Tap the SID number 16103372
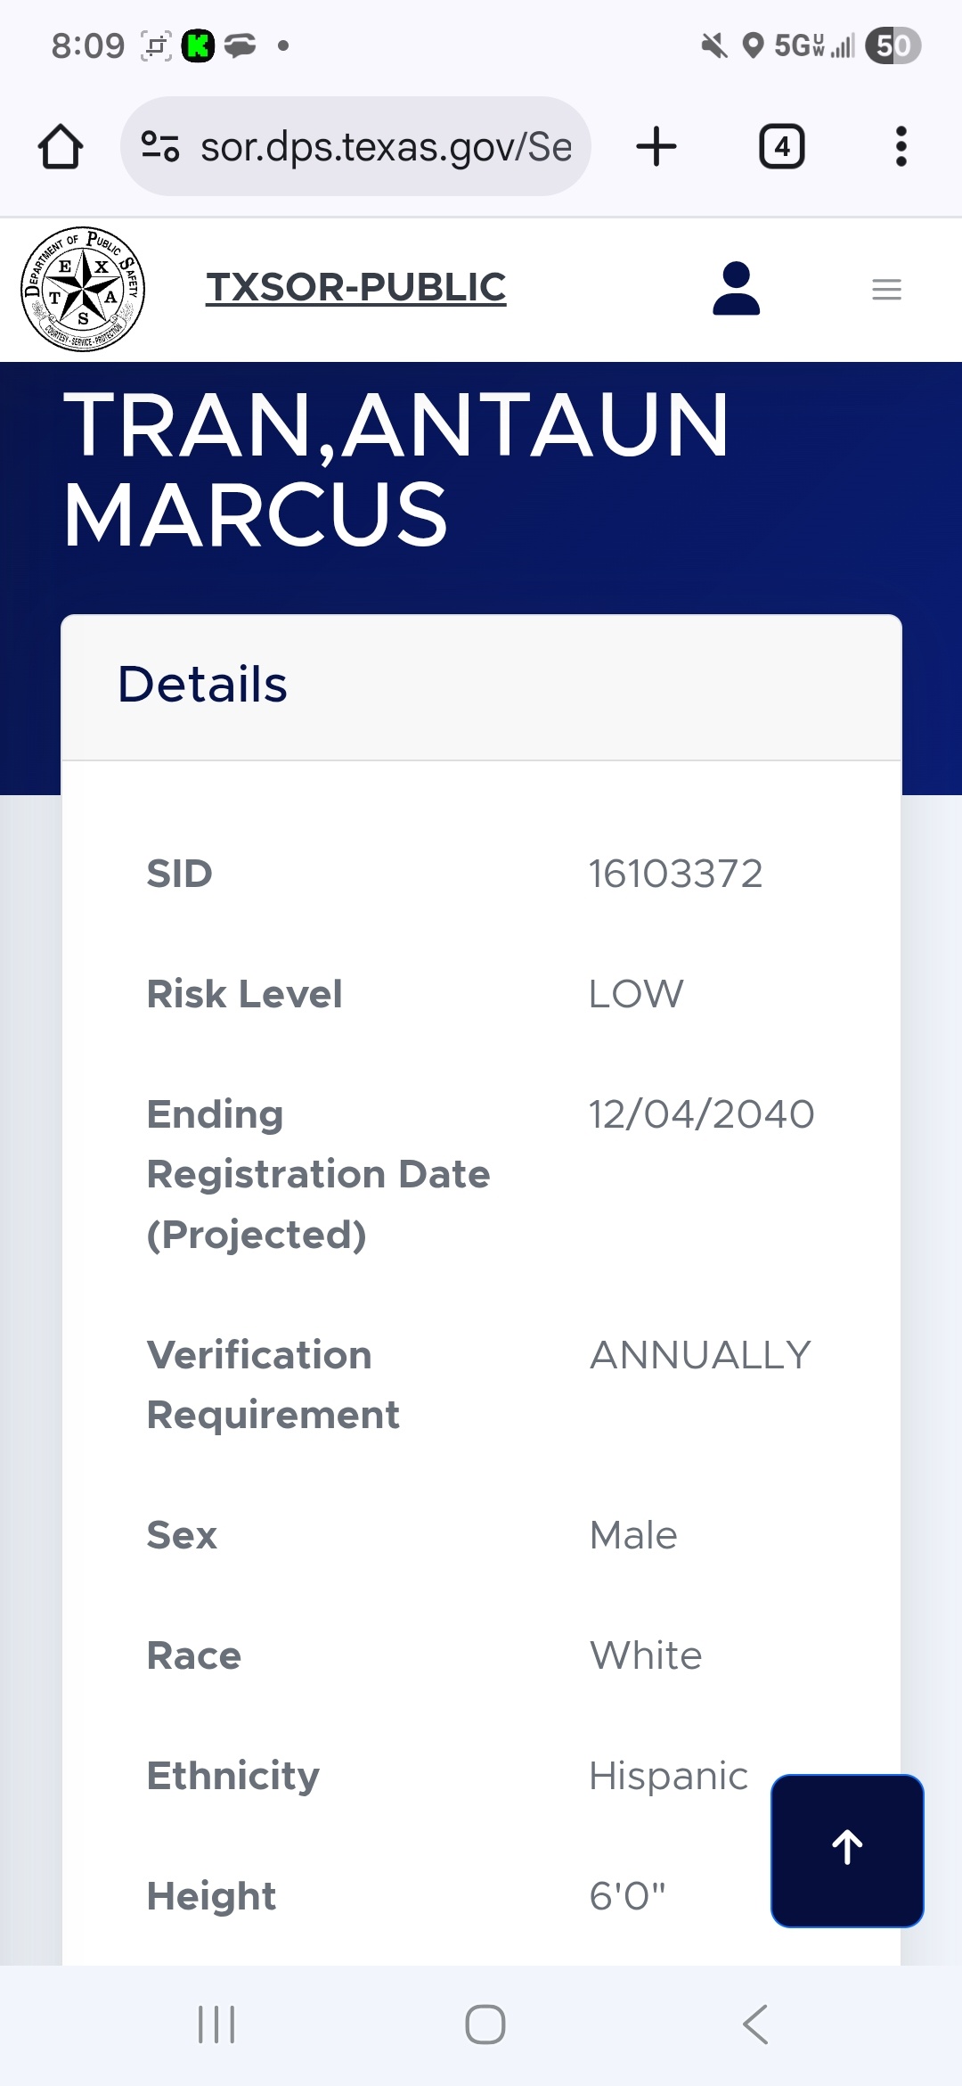Viewport: 962px width, 2086px height. [675, 874]
